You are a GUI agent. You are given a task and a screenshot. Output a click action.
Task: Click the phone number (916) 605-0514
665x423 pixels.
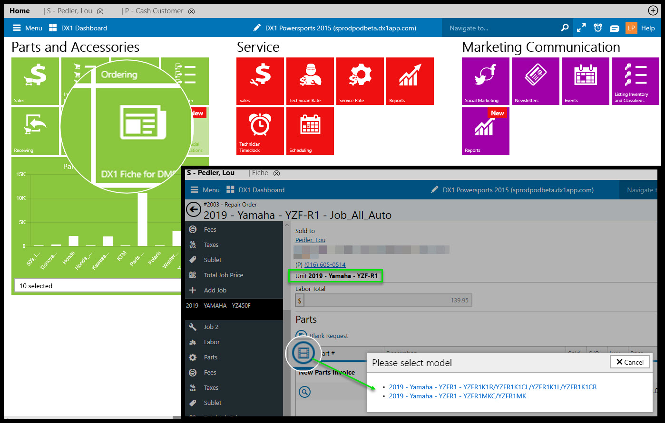click(x=325, y=264)
